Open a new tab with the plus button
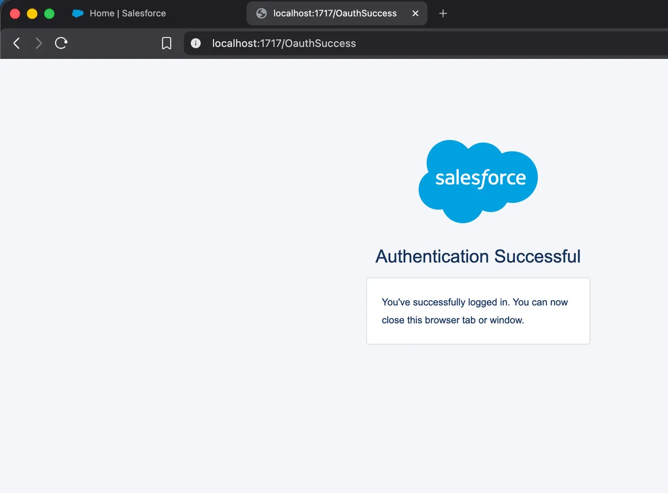This screenshot has width=668, height=493. (443, 13)
